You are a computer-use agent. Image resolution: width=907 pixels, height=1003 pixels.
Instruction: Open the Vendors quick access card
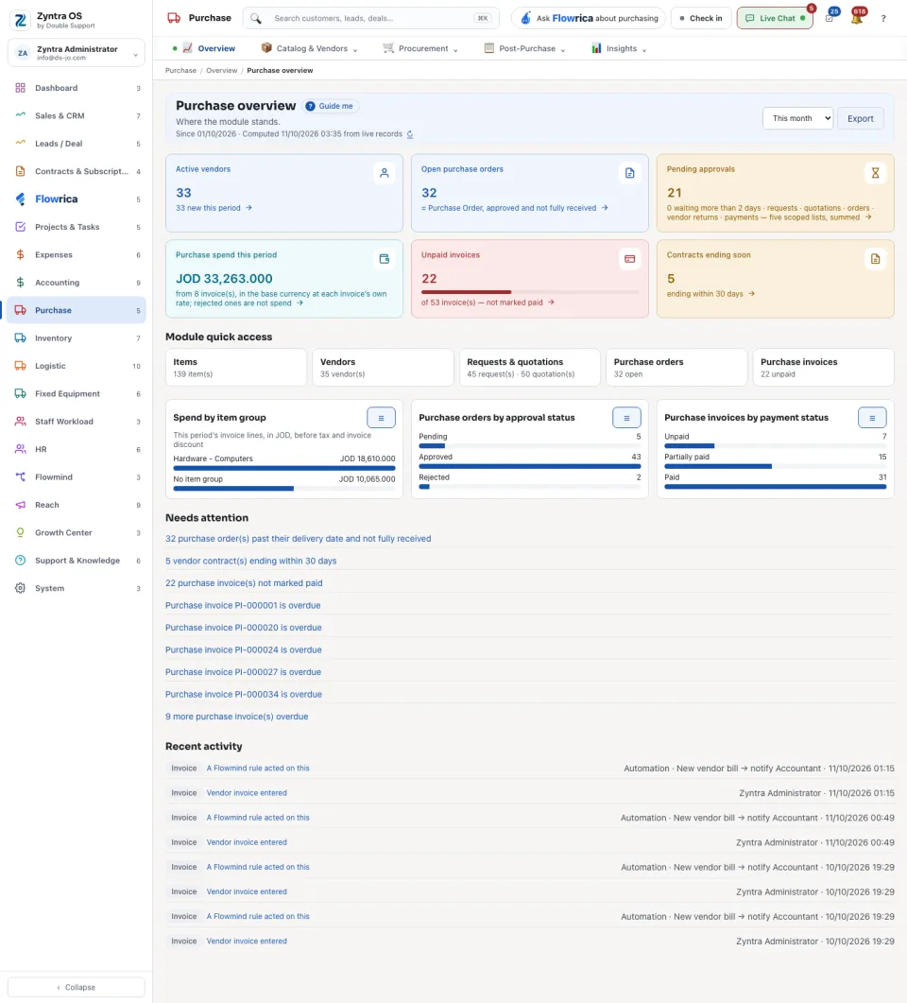pos(383,367)
